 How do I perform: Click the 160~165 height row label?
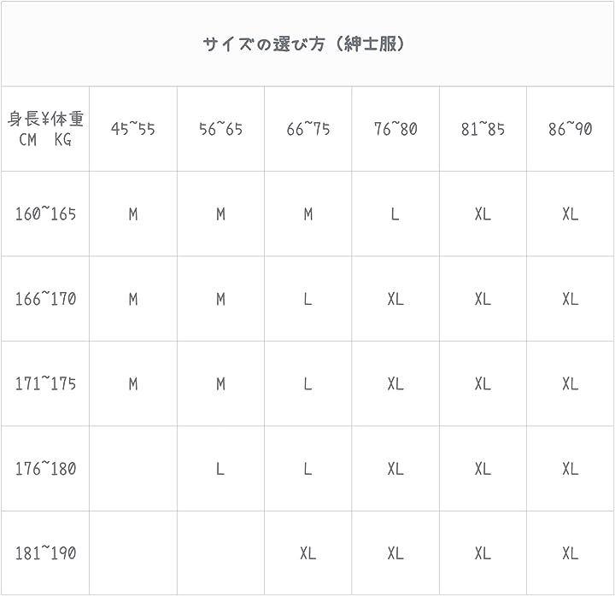[45, 213]
